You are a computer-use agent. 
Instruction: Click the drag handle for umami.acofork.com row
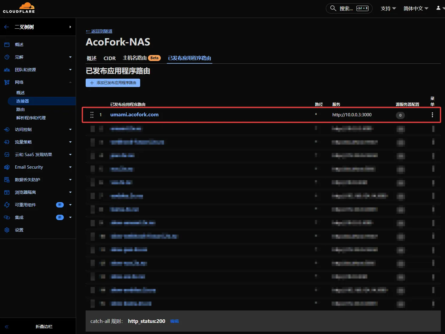tap(92, 115)
